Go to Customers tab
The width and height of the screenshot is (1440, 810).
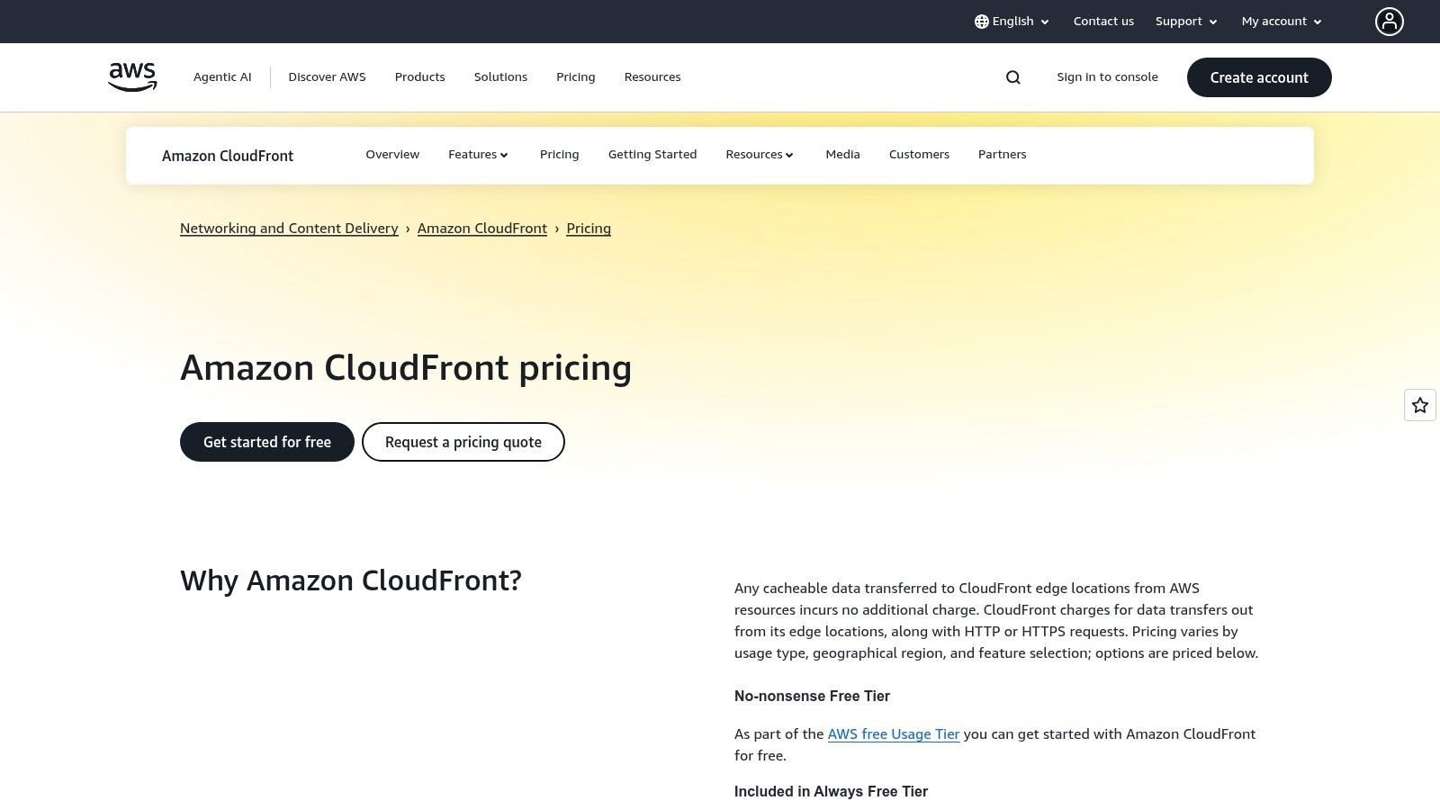(919, 155)
